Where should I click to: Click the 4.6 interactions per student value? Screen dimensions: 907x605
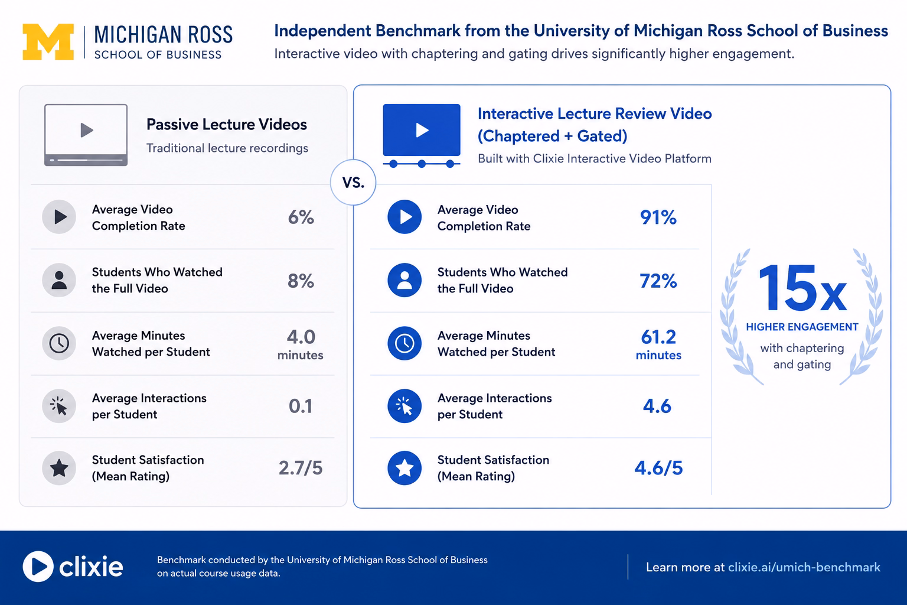tap(657, 406)
